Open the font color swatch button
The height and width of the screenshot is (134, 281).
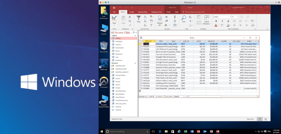tap(216, 25)
